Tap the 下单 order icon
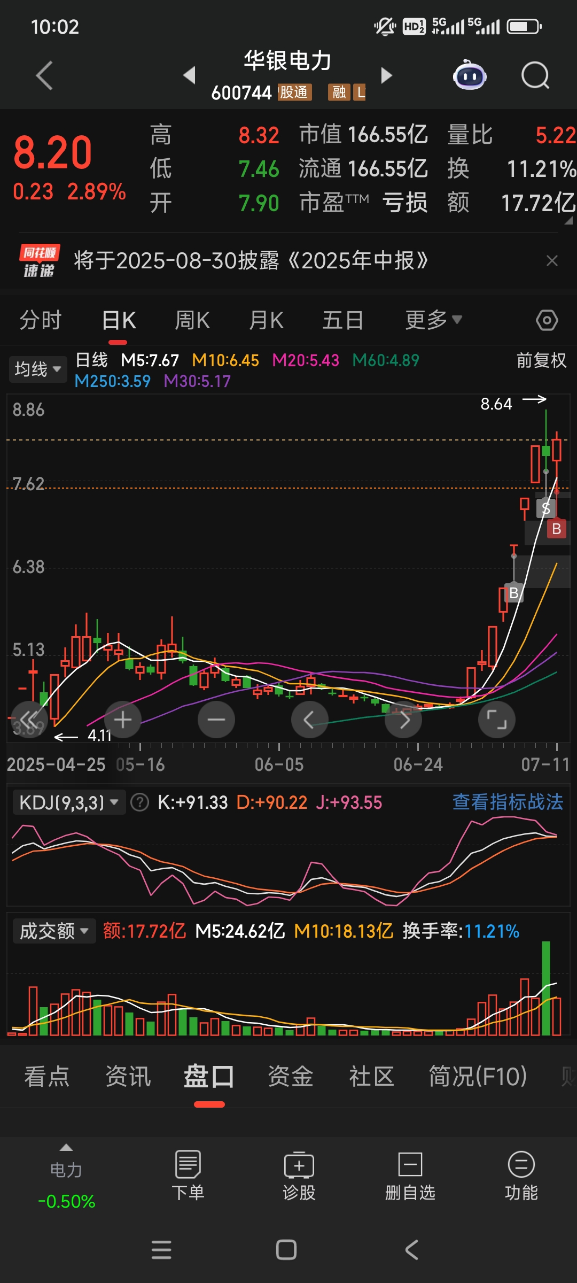Viewport: 577px width, 1283px height. 188,1175
